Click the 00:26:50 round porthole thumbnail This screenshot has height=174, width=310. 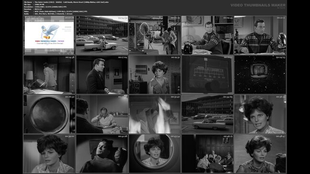[x=49, y=114]
